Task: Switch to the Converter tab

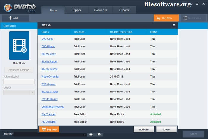Action: (100, 10)
